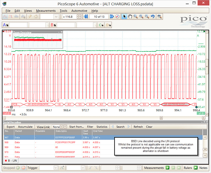Click the red x1.0 channel scale button
Screen dimensions: 211x173
7,113
